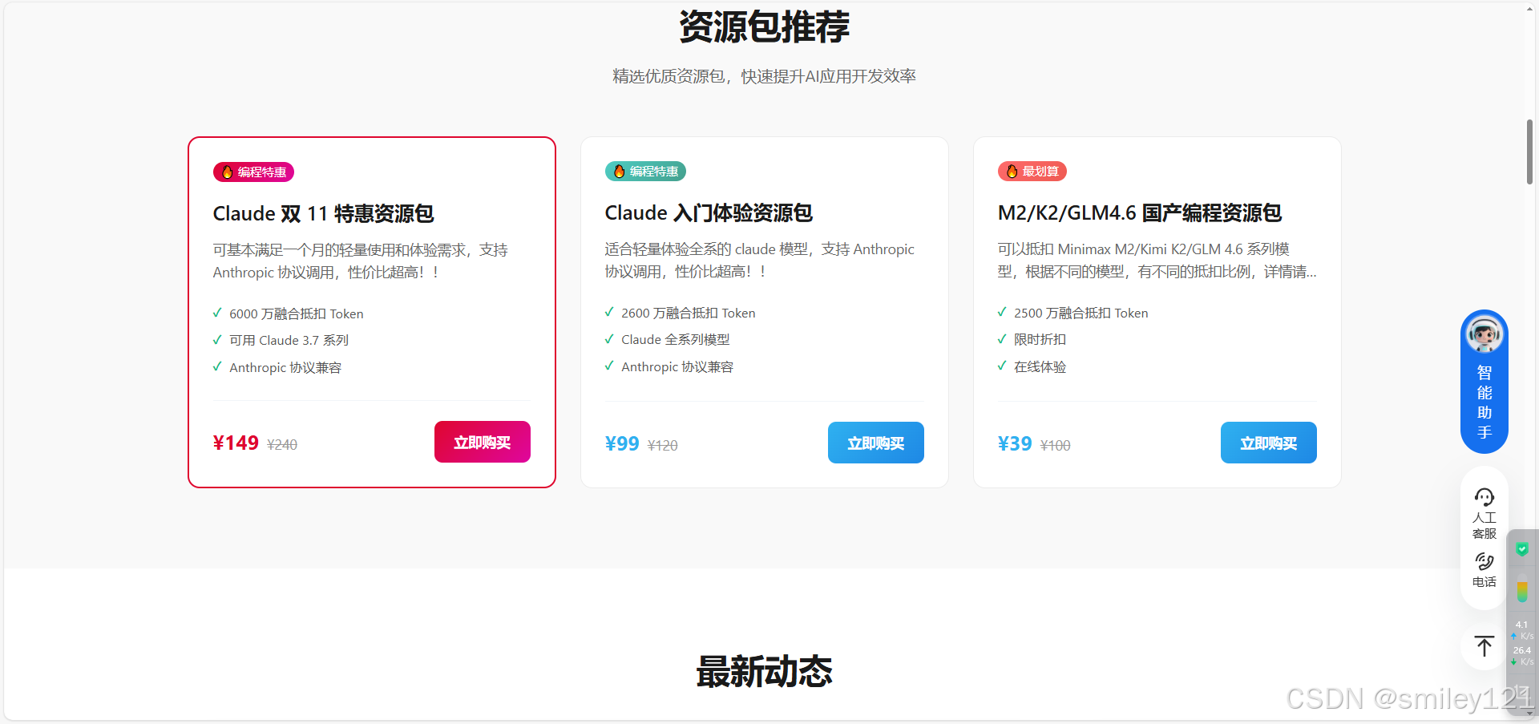Click 立即购买 on the M2/K2/GLM4.6 card

point(1268,442)
